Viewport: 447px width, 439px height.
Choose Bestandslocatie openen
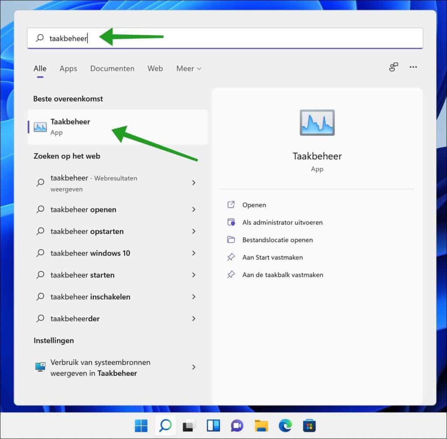pos(277,240)
